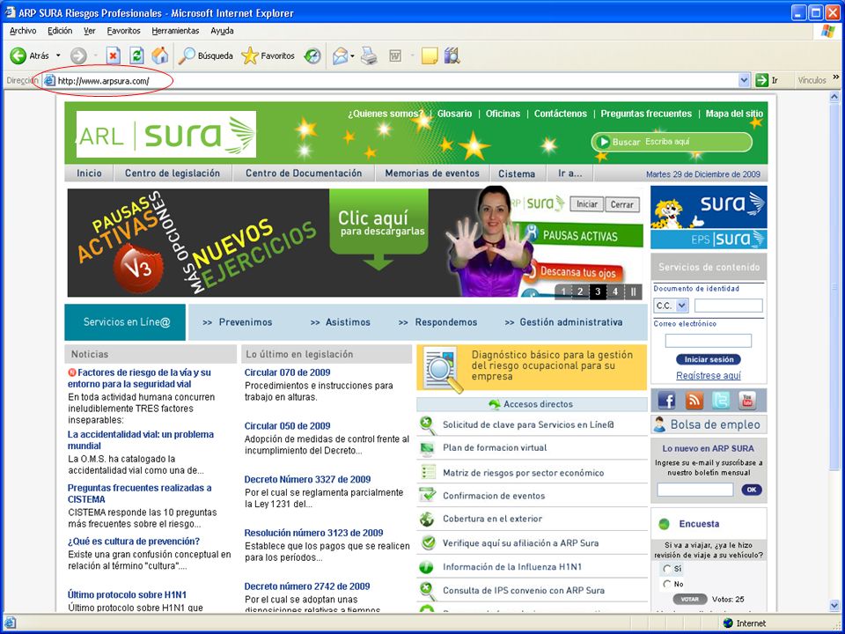Image resolution: width=845 pixels, height=634 pixels.
Task: Open the Mapa del sitio link
Action: pos(734,114)
